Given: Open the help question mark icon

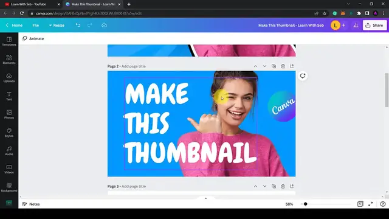Looking at the screenshot, I should 383,204.
